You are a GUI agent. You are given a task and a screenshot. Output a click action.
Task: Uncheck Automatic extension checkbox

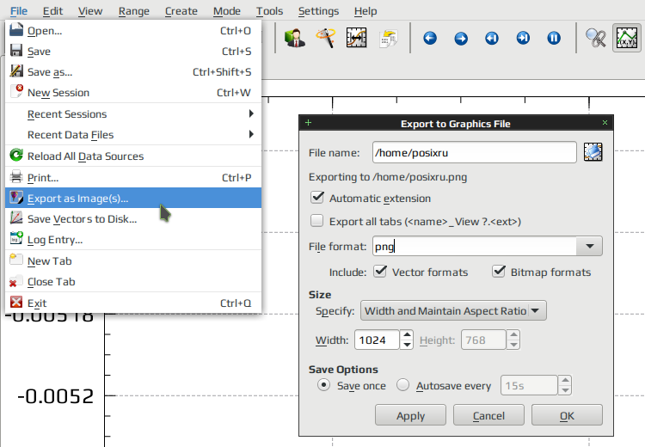(x=317, y=198)
